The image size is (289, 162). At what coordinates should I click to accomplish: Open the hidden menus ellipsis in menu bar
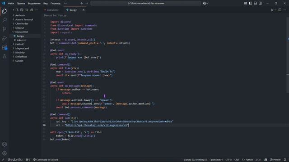point(65,3)
